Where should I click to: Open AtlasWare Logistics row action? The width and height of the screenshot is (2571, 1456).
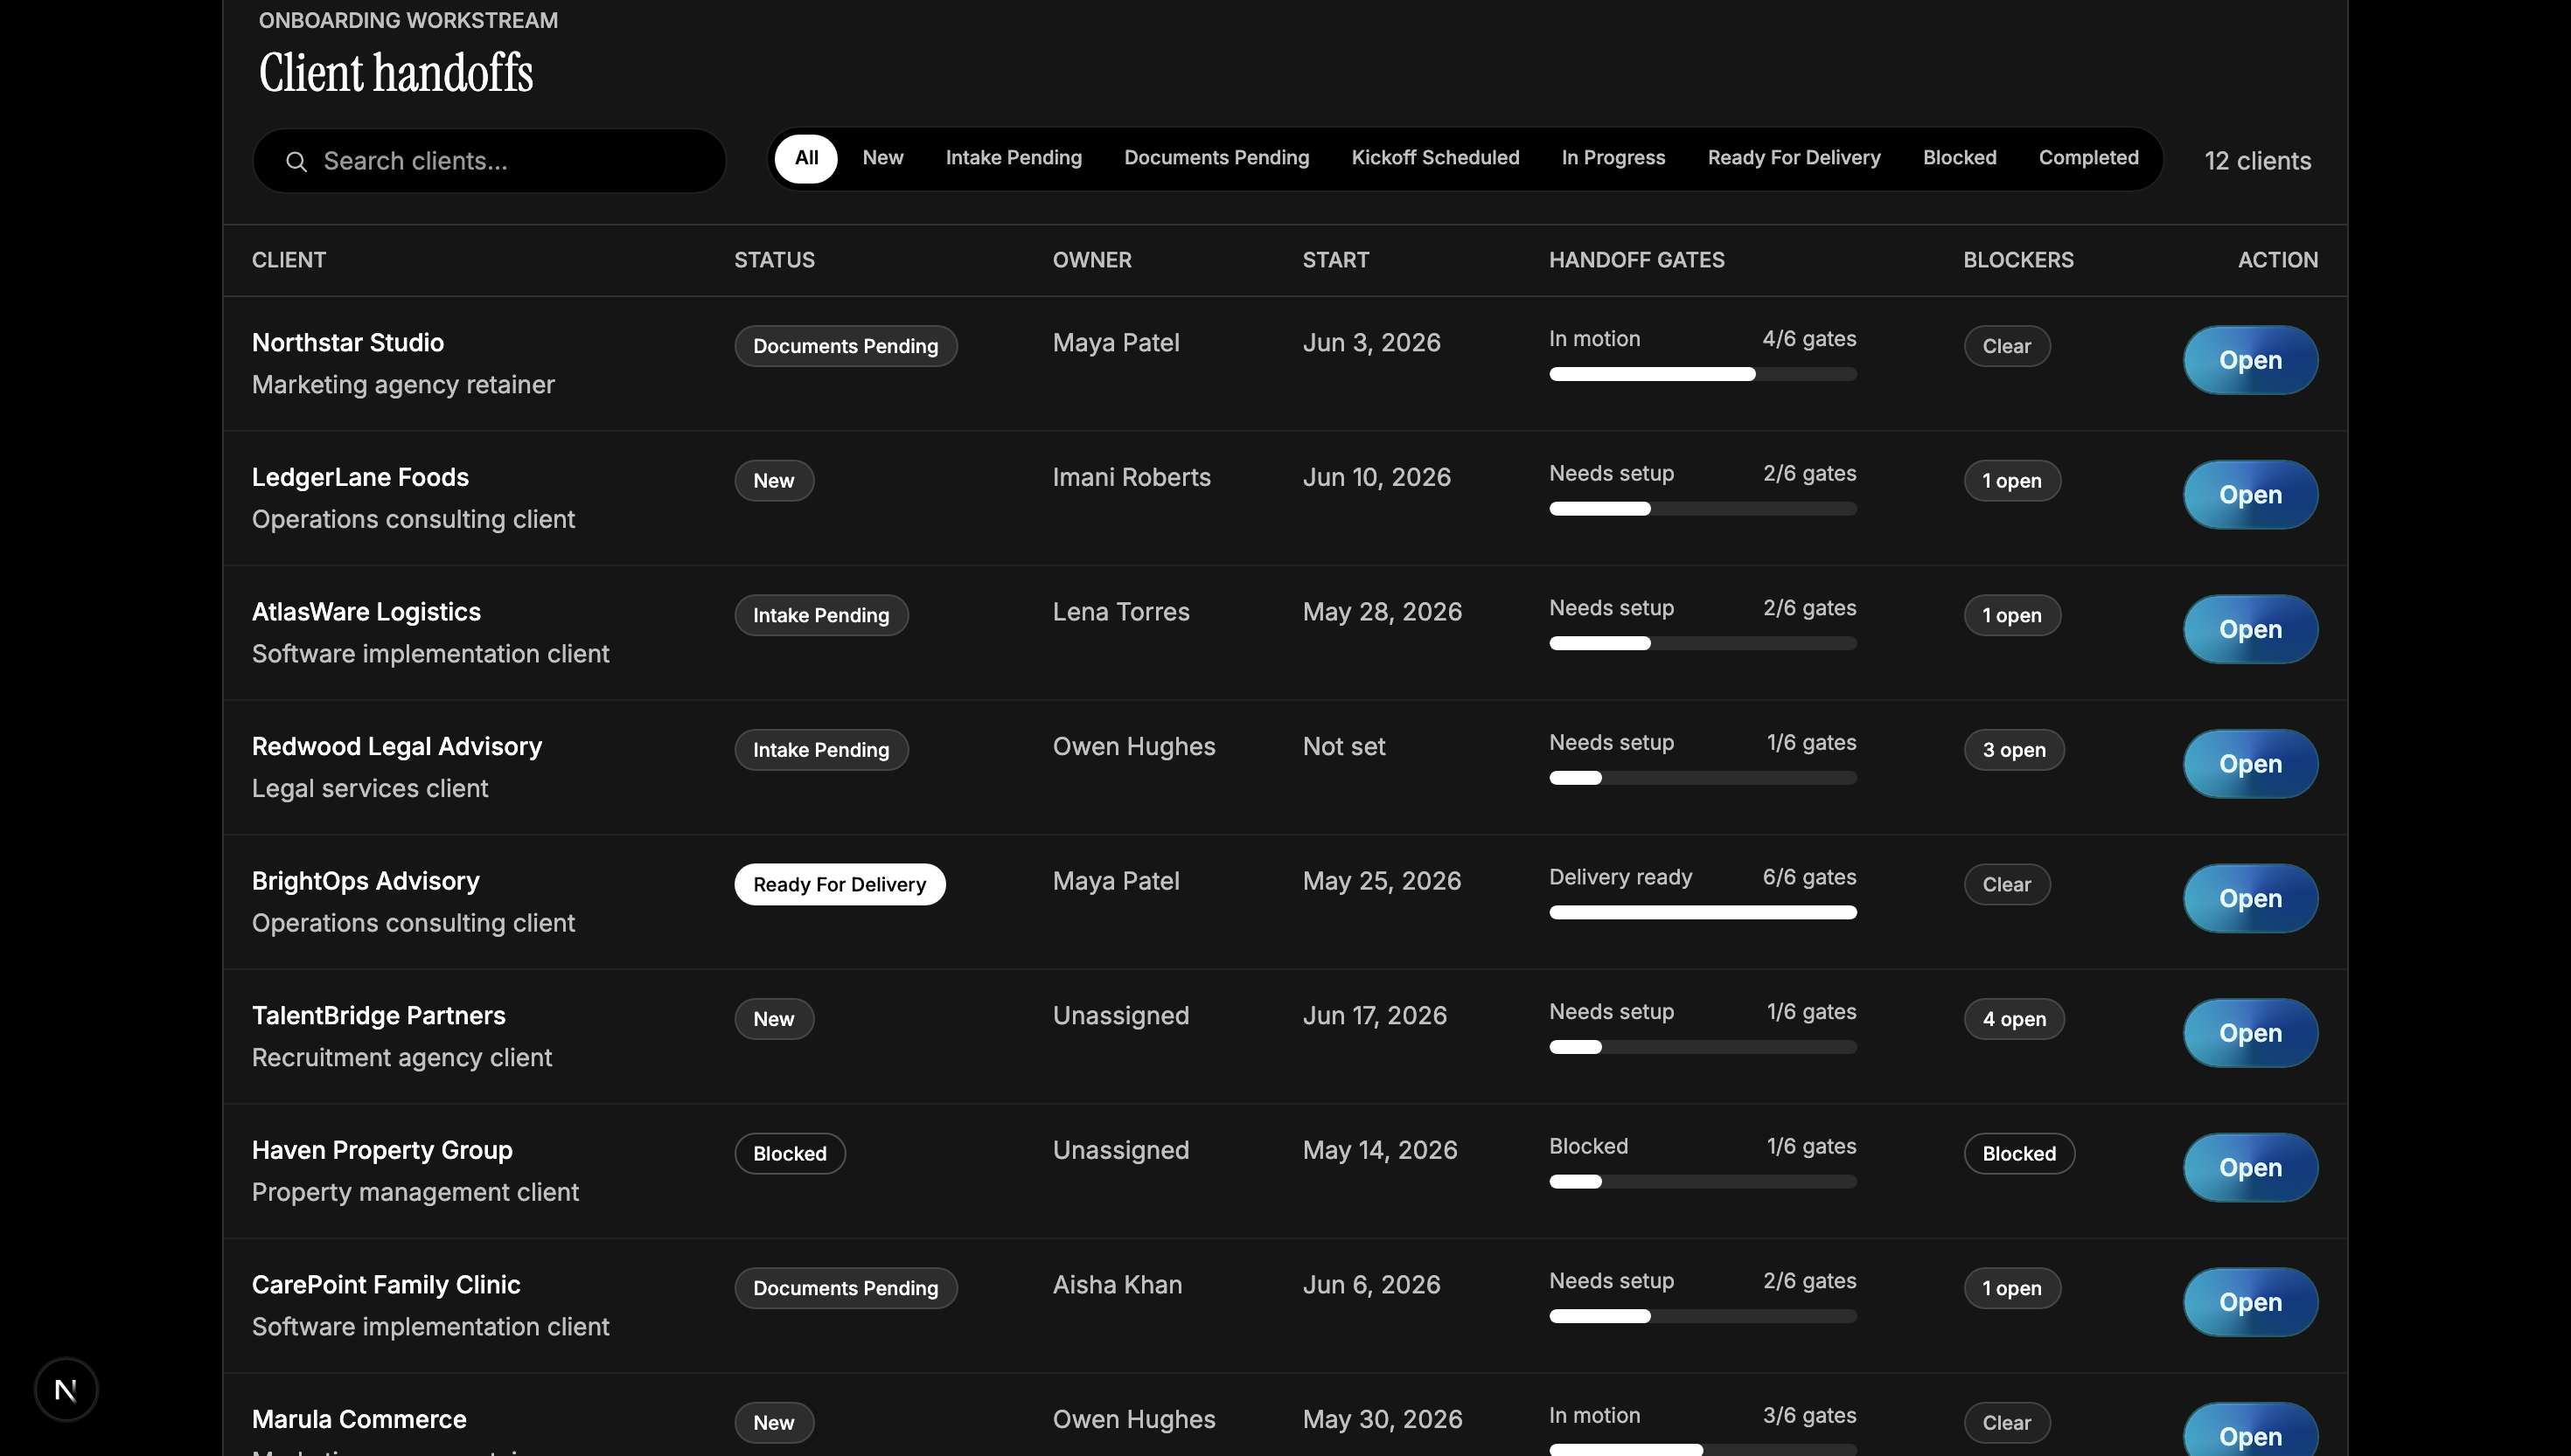pyautogui.click(x=2250, y=629)
